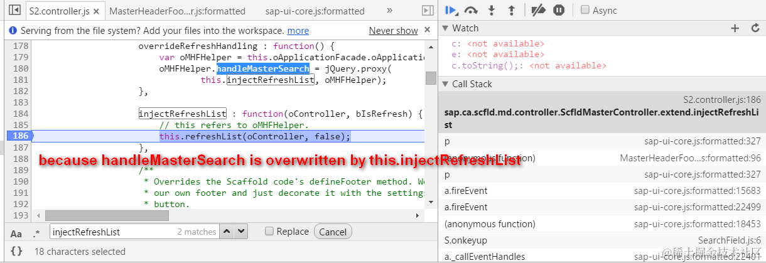Click line number 184 in gutter
This screenshot has width=766, height=263.
tap(21, 114)
